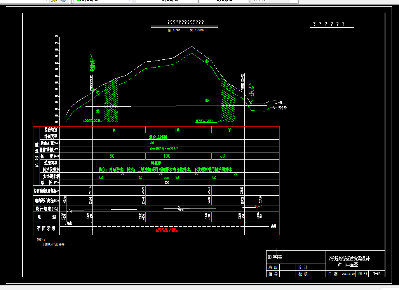This screenshot has height=290, width=399.
Task: Select the N70°W/35°N strike label
Action: (205, 121)
